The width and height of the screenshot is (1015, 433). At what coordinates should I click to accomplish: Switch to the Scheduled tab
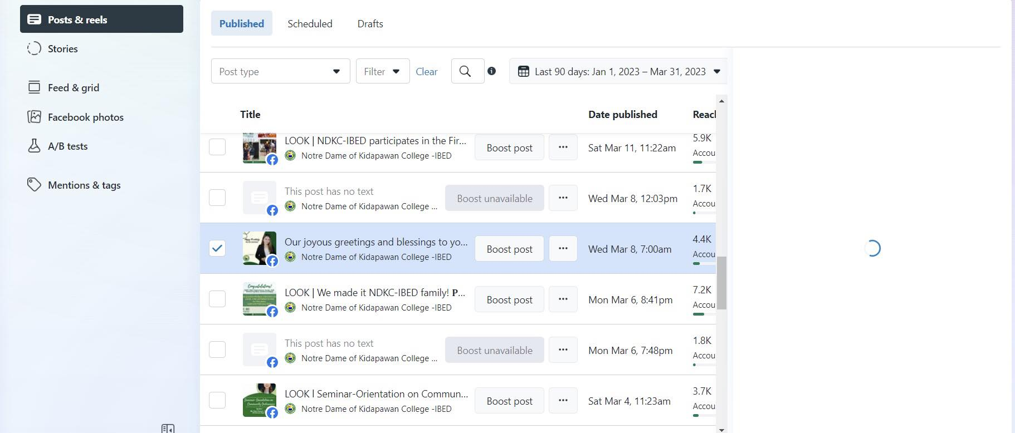[310, 23]
